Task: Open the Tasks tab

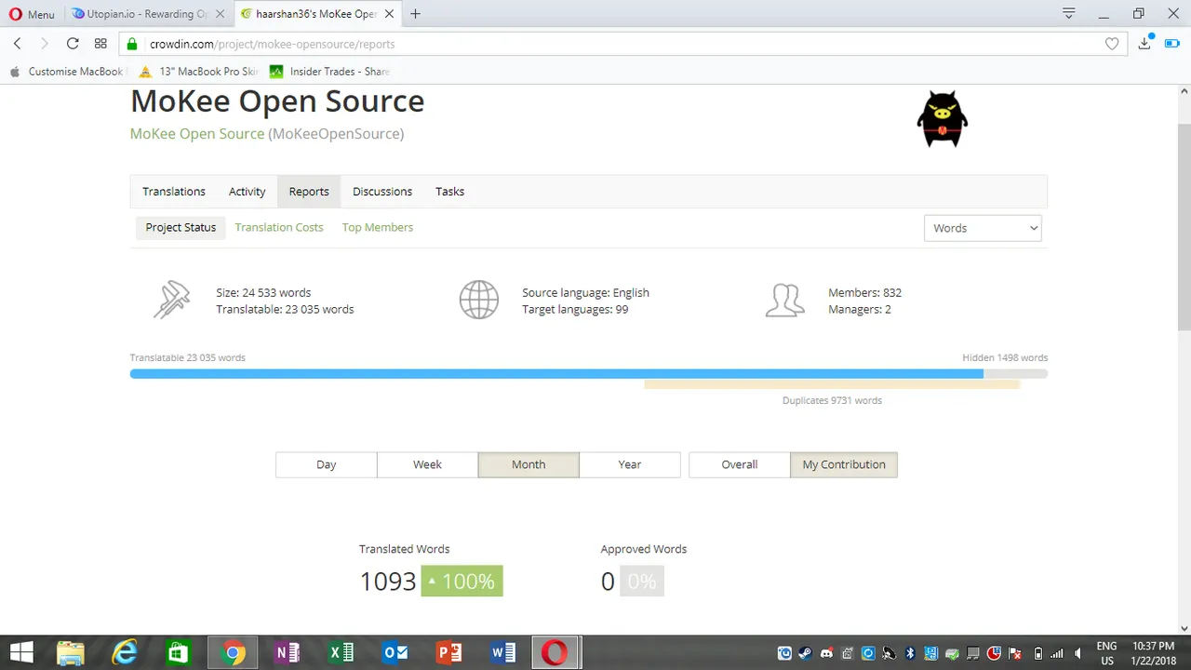Action: (450, 192)
